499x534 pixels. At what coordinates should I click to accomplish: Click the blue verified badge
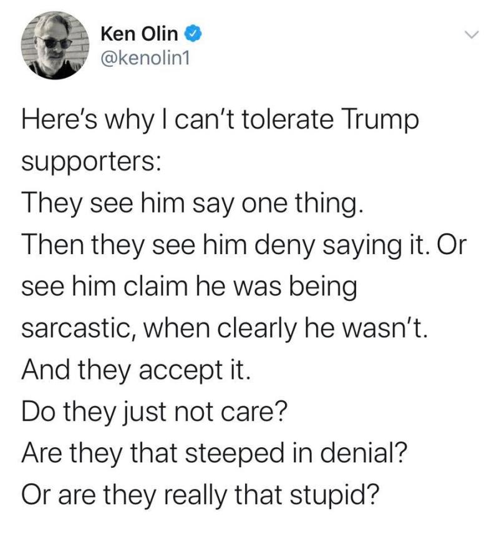coord(193,34)
